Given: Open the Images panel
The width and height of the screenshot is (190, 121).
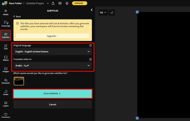Looking at the screenshot, I should tap(6, 70).
